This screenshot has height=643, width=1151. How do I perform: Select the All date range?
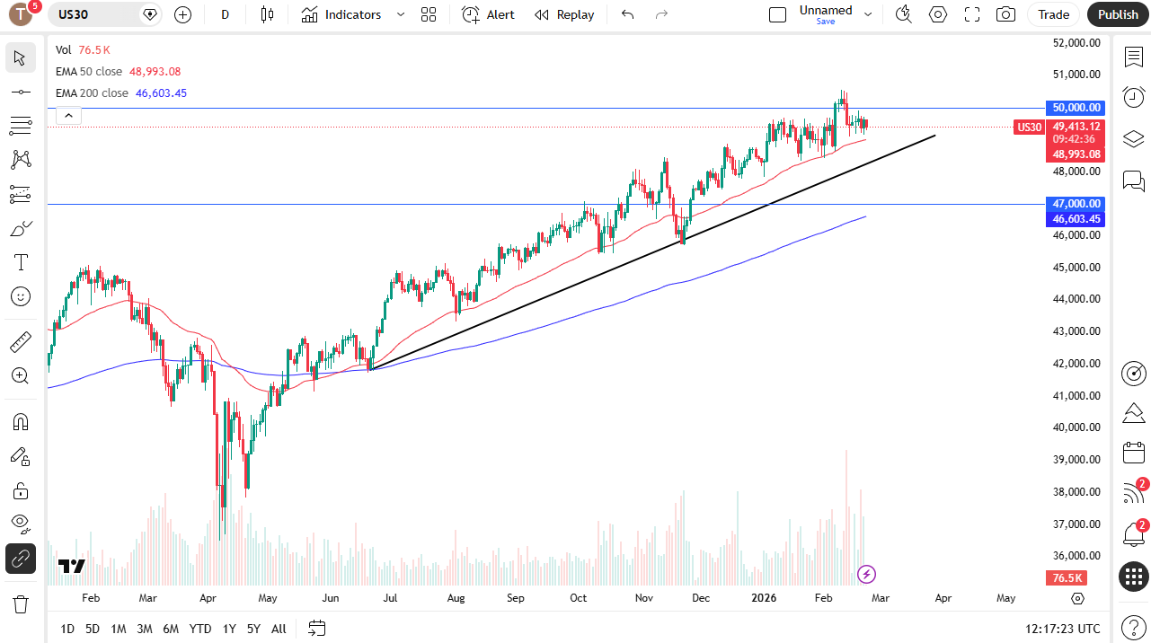pos(279,629)
